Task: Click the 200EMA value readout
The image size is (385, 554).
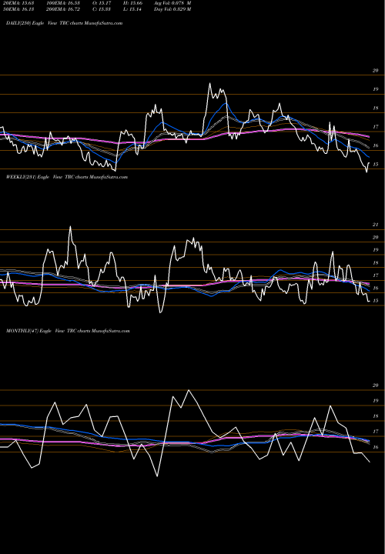Action: (x=63, y=9)
